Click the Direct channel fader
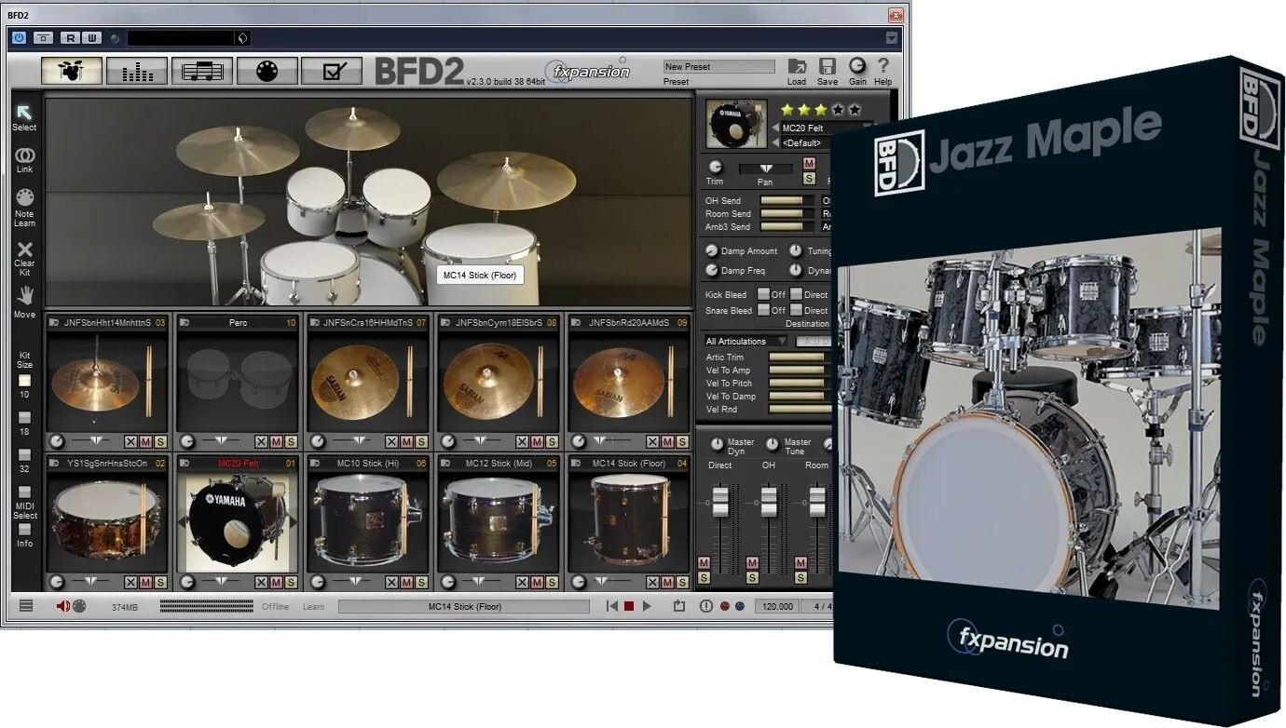The width and height of the screenshot is (1286, 728). tap(720, 502)
